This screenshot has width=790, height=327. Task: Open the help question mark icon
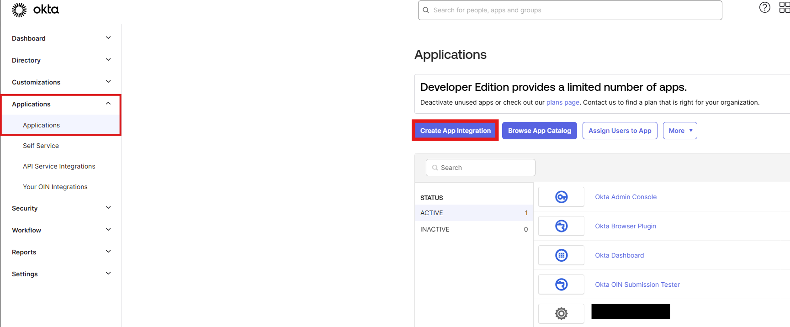[x=764, y=7]
